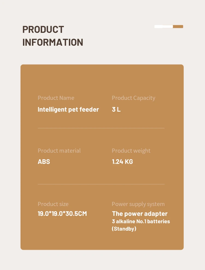
Task: Select the Product weight label
Action: click(131, 151)
